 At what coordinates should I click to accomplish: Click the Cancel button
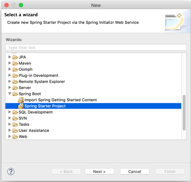[x=135, y=172]
